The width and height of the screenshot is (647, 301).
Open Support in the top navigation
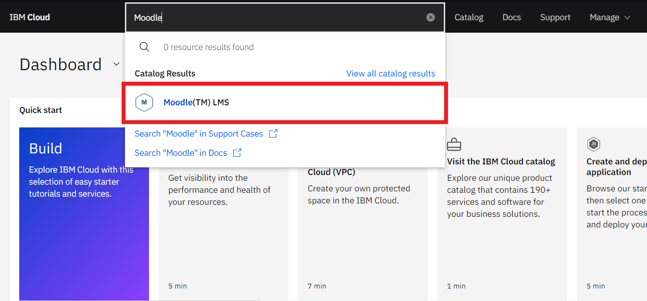pyautogui.click(x=555, y=17)
